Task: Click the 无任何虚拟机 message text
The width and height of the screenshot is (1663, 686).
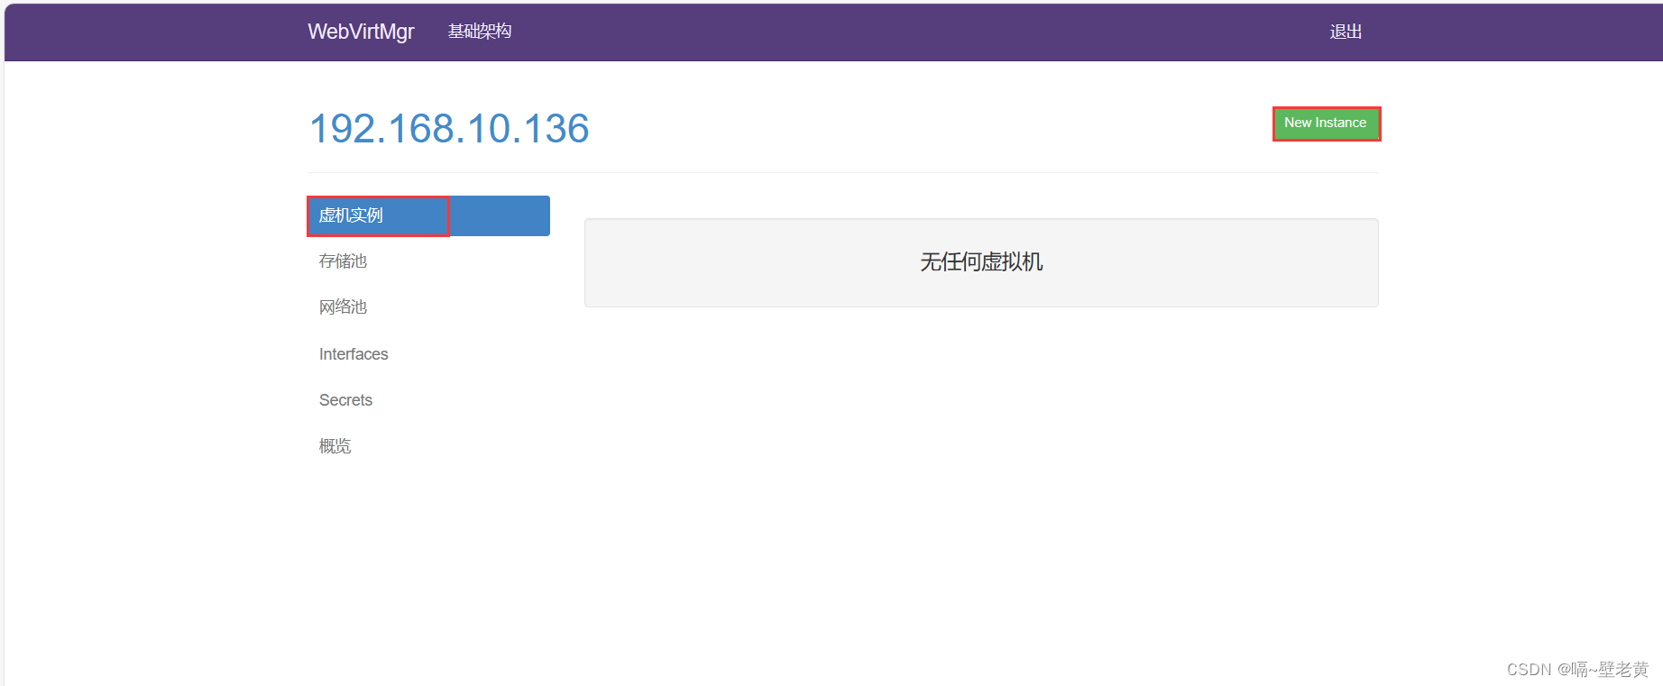Action: [981, 262]
